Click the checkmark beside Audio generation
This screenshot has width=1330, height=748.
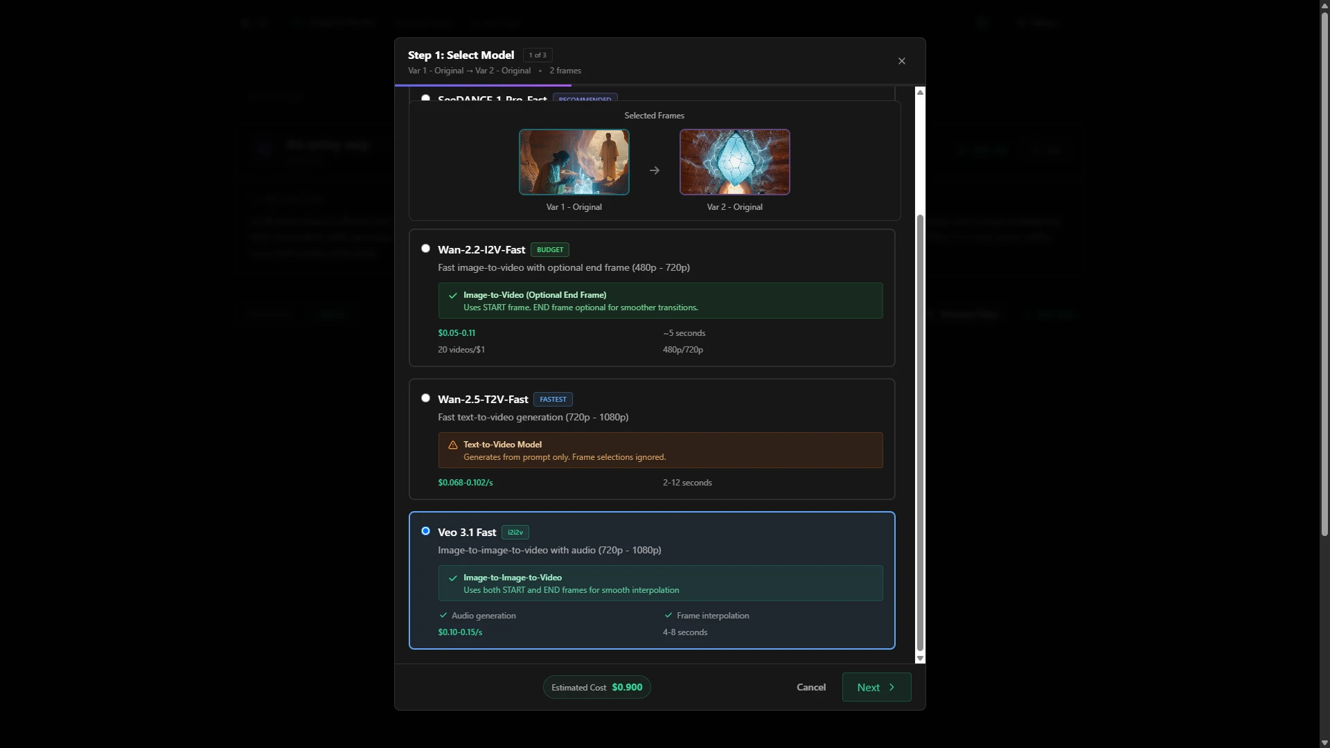[443, 615]
